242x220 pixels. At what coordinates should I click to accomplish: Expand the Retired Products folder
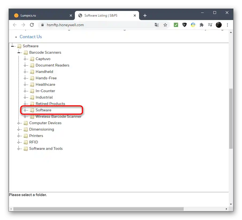pos(25,104)
